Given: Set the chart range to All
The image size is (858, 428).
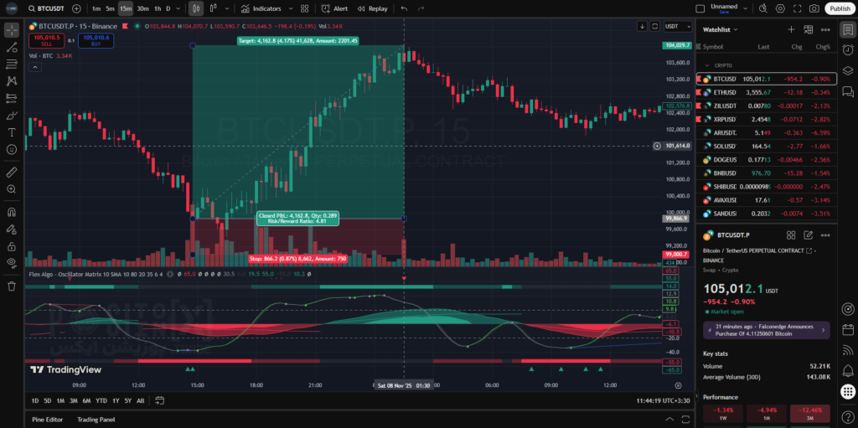Looking at the screenshot, I should 141,400.
